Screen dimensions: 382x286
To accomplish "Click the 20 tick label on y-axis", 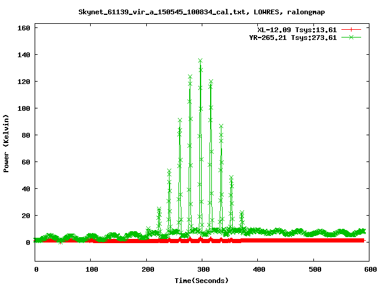I will point(26,216).
